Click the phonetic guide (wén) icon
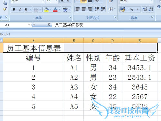161x121 pixels. [x=65, y=9]
